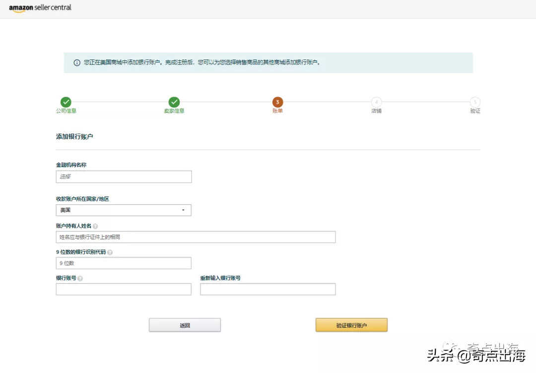This screenshot has width=536, height=373.
Task: Click the 店铺 step text label
Action: pos(376,111)
